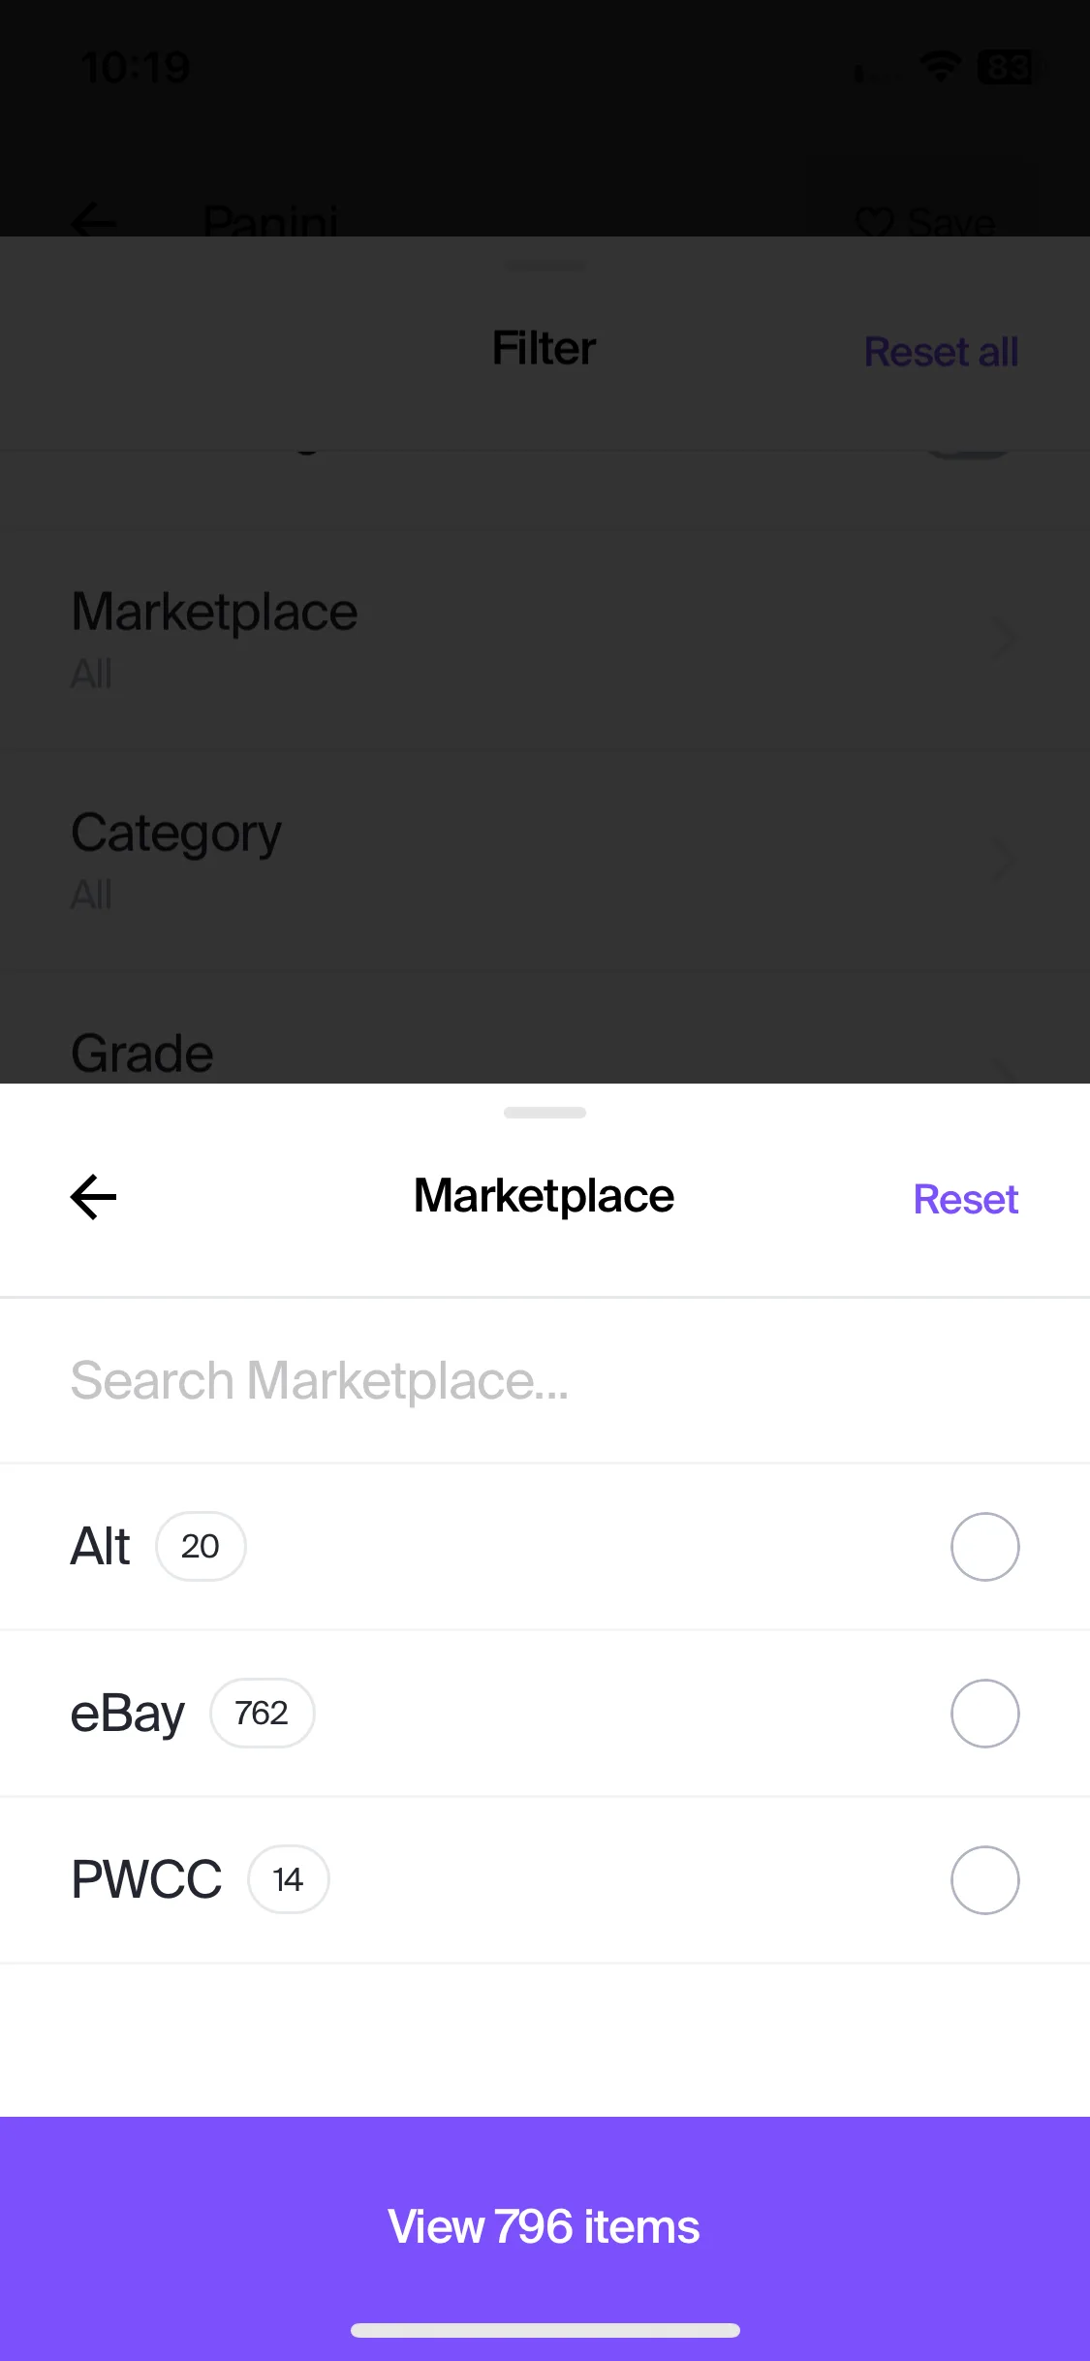The width and height of the screenshot is (1090, 2361).
Task: Select the PWCC marketplace radio button
Action: [x=984, y=1880]
